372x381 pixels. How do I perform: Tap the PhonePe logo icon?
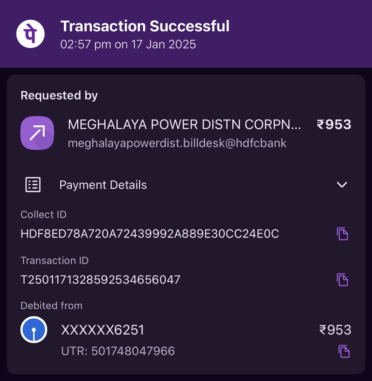coord(30,34)
